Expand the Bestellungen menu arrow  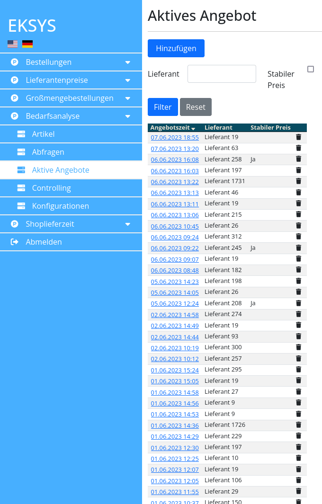(127, 62)
